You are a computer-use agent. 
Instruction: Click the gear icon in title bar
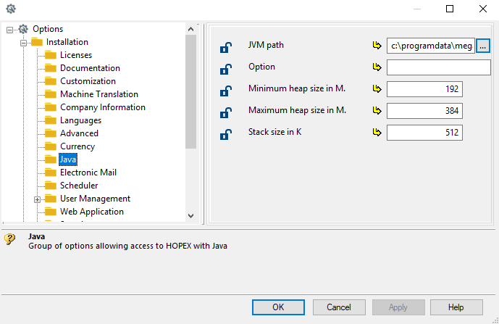tap(11, 9)
